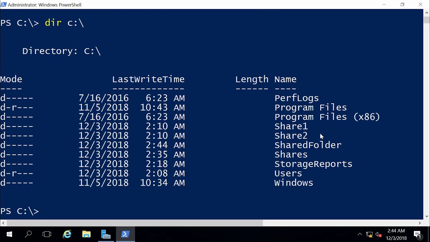
Task: Click the 10:43 AM timestamp
Action: [162, 108]
